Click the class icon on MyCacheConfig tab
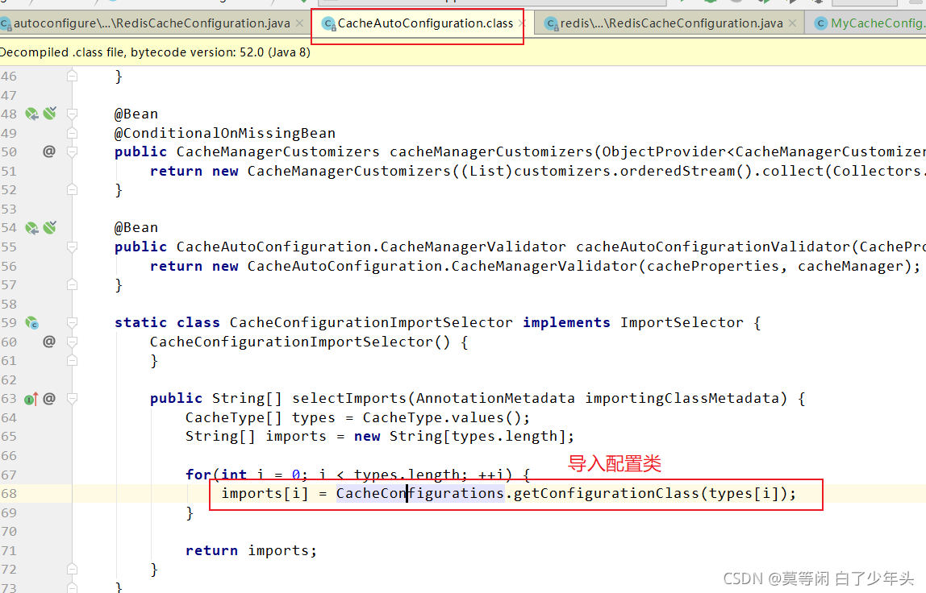Image resolution: width=926 pixels, height=593 pixels. coord(820,23)
